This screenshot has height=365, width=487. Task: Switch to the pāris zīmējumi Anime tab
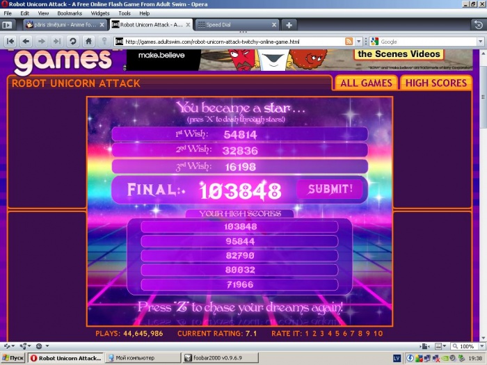65,25
